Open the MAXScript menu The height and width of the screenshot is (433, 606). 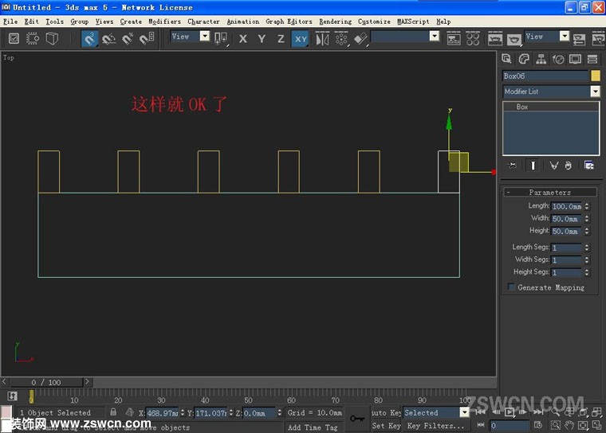pyautogui.click(x=413, y=21)
